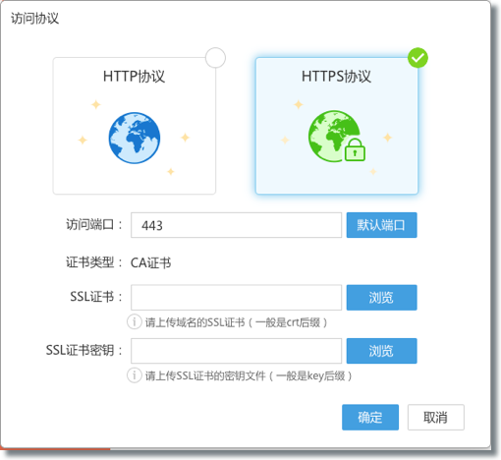
Task: Confirm with the 确定 button
Action: pyautogui.click(x=370, y=417)
